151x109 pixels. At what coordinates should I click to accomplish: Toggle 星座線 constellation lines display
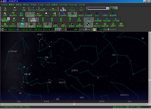[31, 25]
